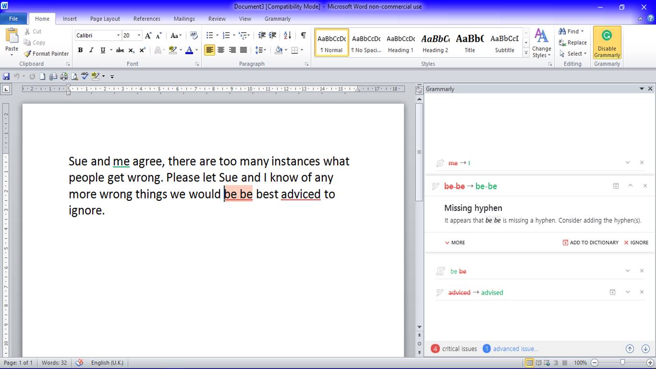Click the Show/Hide paragraph marks icon

coord(303,36)
